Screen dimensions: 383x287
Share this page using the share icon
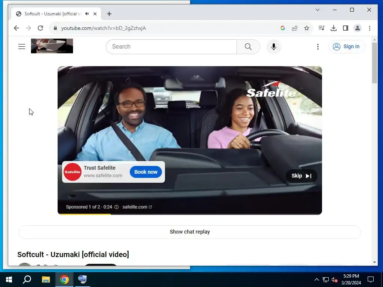pyautogui.click(x=295, y=28)
